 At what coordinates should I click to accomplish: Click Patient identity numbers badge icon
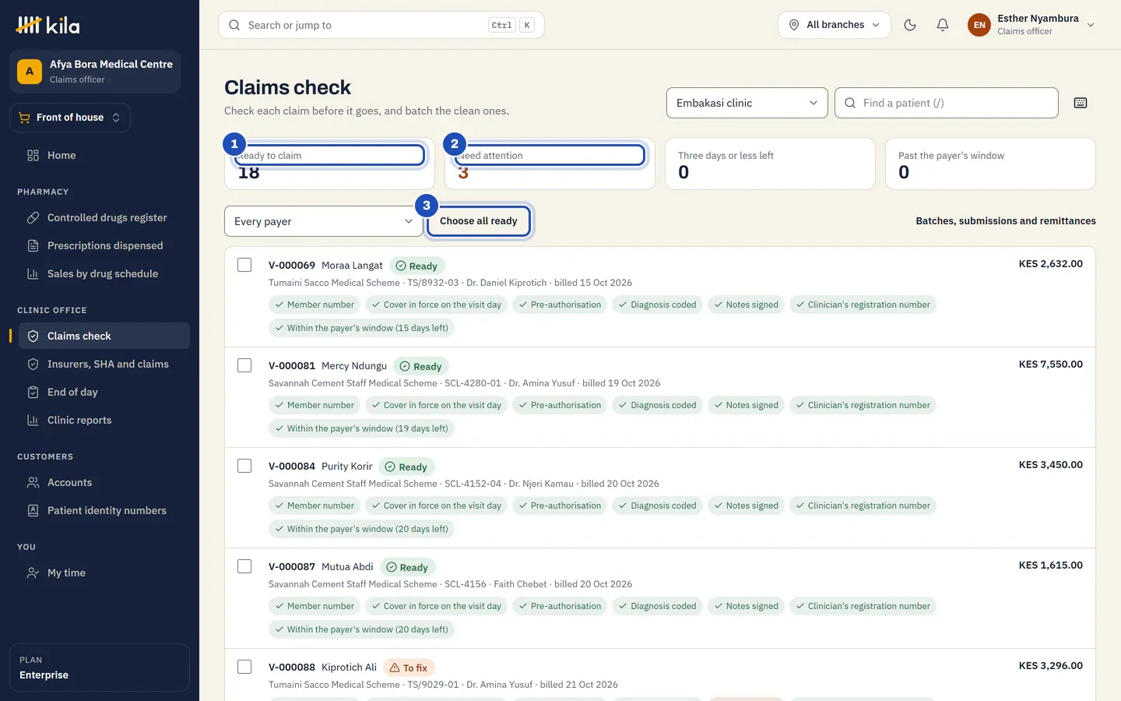[x=33, y=510]
